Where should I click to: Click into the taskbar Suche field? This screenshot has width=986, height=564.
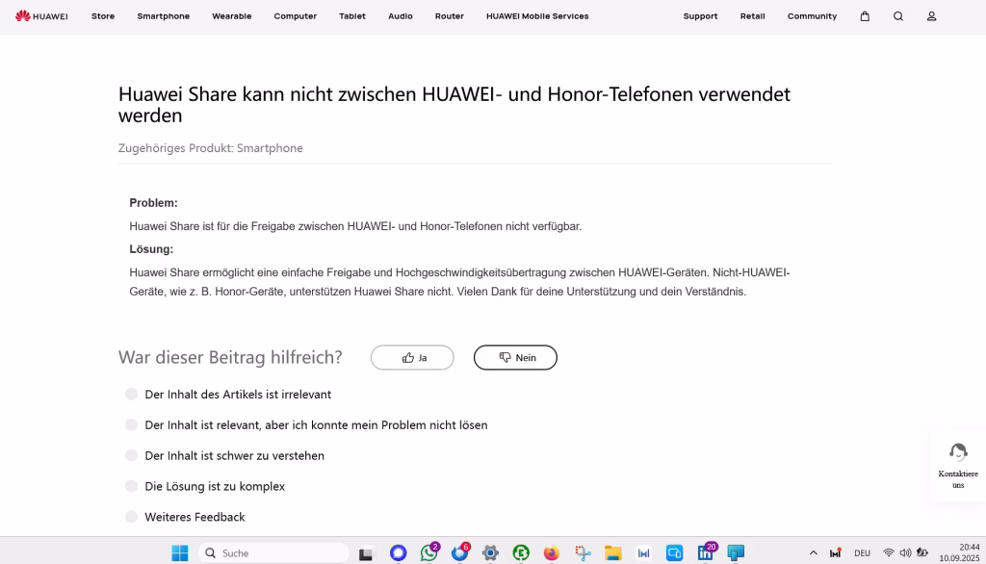pos(273,552)
